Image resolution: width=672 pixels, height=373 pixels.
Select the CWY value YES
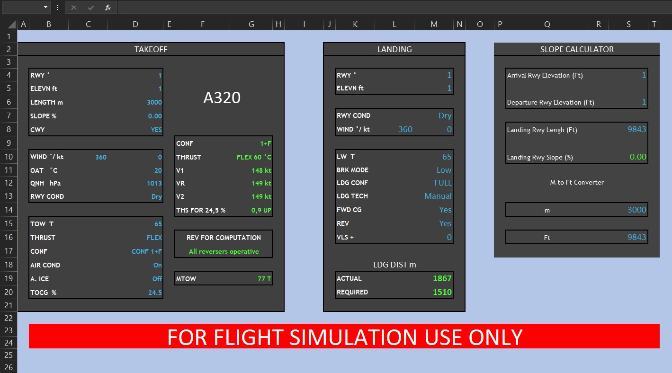click(x=156, y=130)
